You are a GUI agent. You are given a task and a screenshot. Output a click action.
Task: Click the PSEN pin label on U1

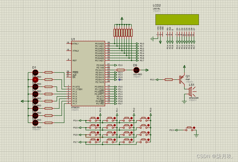75,73
